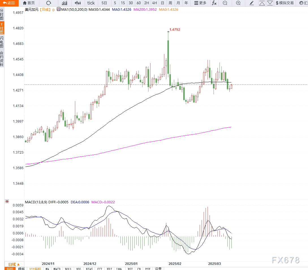The height and width of the screenshot is (270, 308).
Task: Select the 15-minute interval
Action: click(123, 3)
